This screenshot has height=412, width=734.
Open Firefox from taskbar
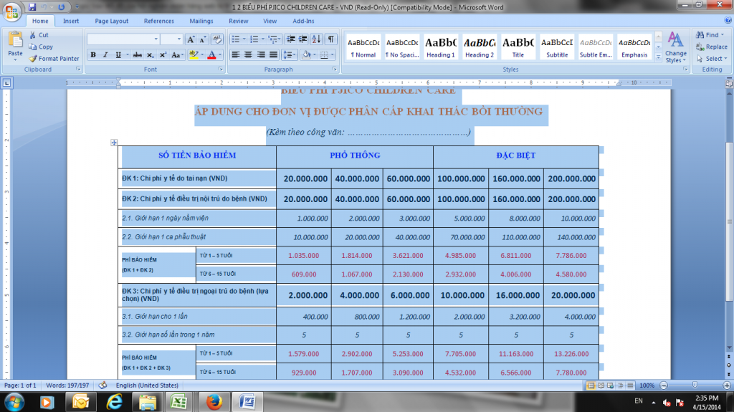pyautogui.click(x=214, y=402)
